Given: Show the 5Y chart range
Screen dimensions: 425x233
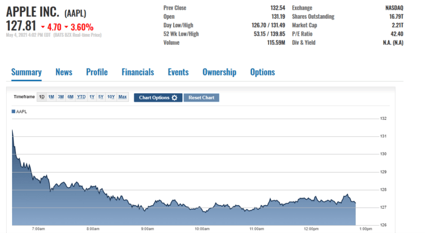Looking at the screenshot, I should tap(101, 97).
